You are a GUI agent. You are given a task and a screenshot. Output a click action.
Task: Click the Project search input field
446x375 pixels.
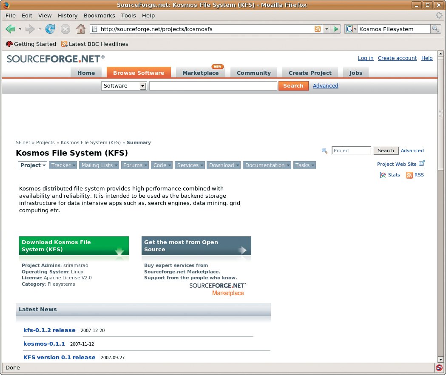click(351, 151)
